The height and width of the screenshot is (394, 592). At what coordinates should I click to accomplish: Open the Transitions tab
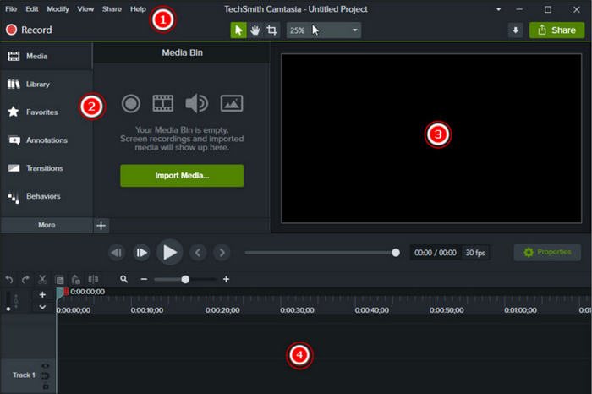click(46, 168)
